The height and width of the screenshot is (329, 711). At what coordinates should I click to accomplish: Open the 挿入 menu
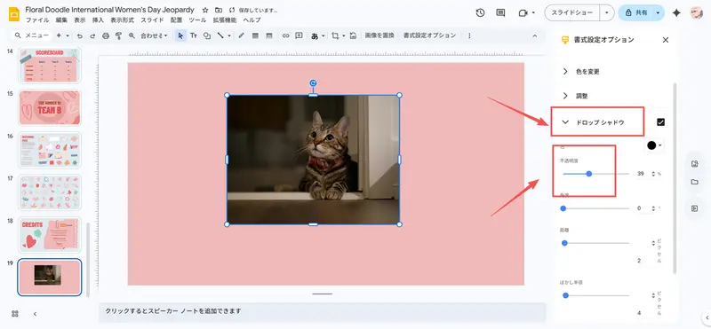tap(98, 20)
